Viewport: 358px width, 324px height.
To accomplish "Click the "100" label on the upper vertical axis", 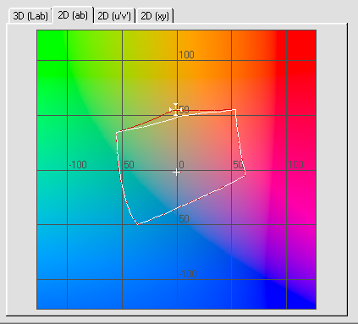I will (x=186, y=55).
